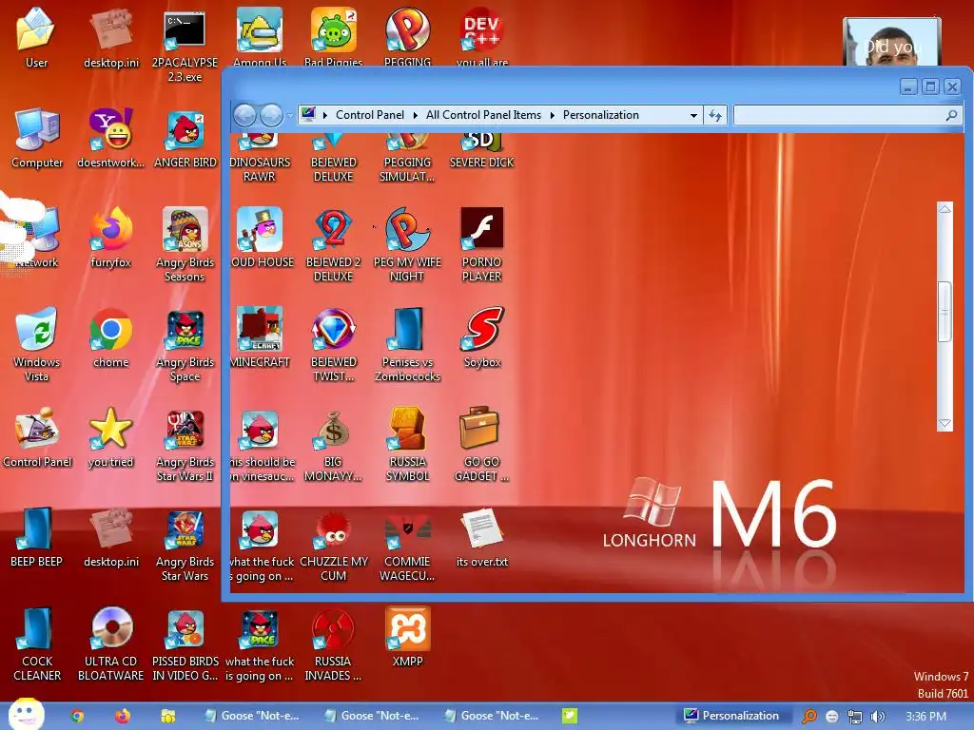
Task: Launch 2PACALYPSE 2.3.exe from the desktop
Action: pyautogui.click(x=185, y=45)
